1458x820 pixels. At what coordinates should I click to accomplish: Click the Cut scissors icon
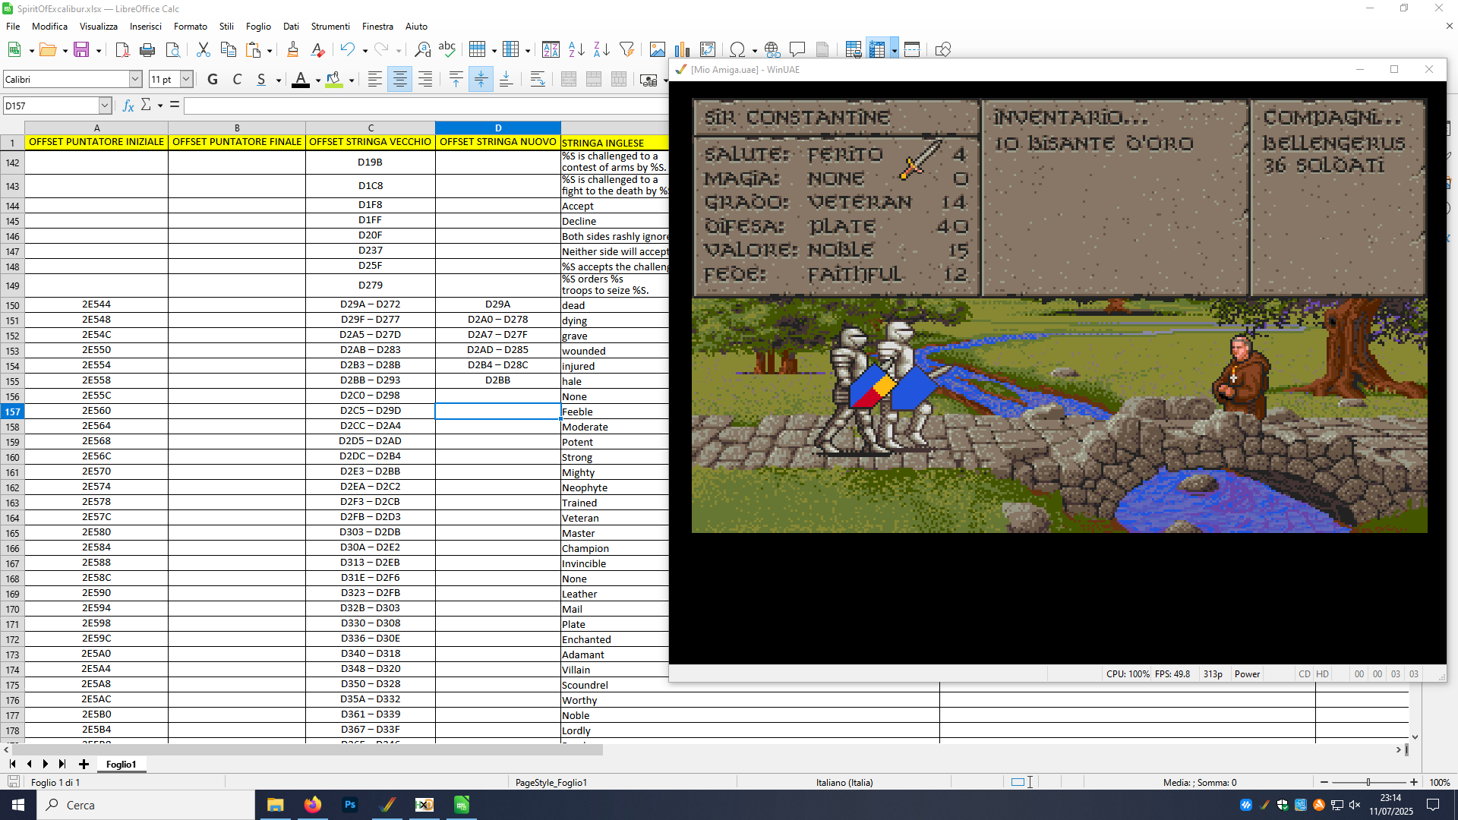coord(203,50)
